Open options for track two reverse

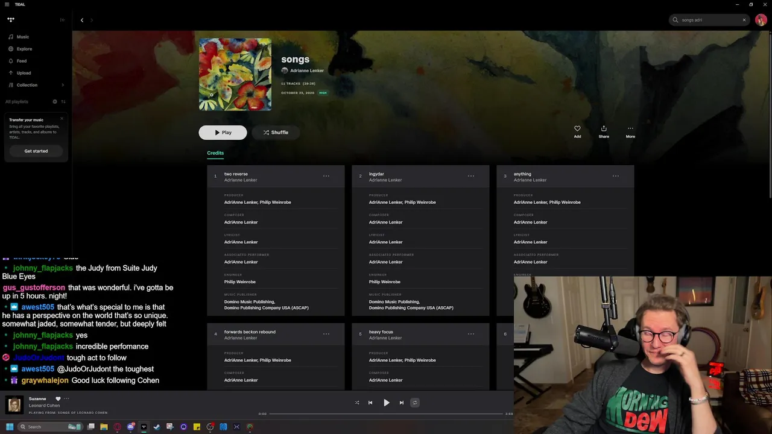pos(326,176)
